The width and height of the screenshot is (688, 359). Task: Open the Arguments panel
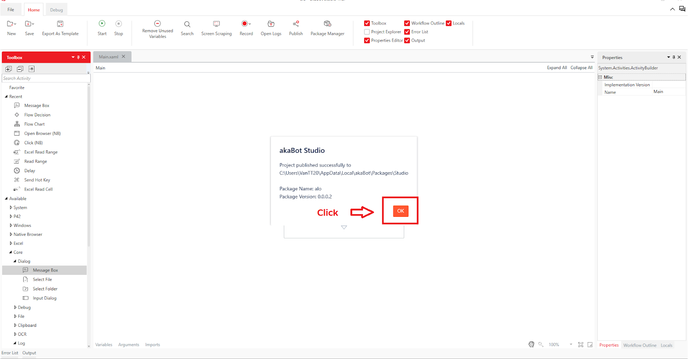coord(129,345)
